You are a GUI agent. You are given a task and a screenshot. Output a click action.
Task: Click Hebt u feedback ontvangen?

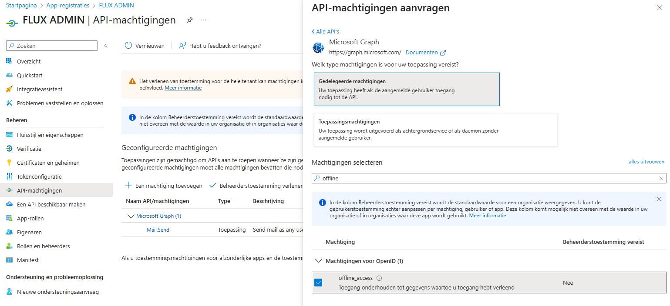click(225, 46)
